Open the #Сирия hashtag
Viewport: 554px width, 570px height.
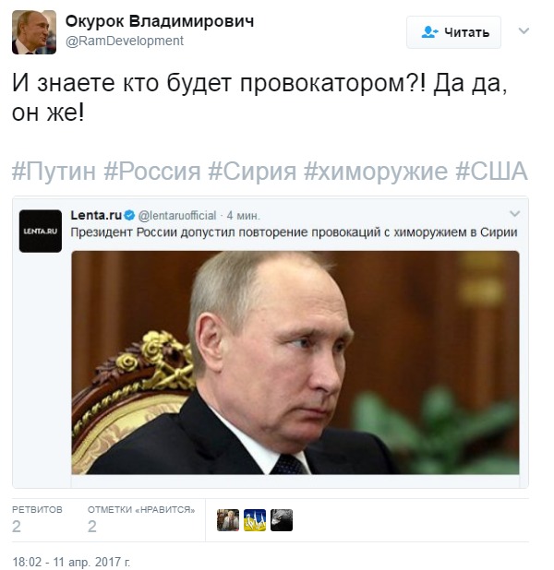pos(252,171)
